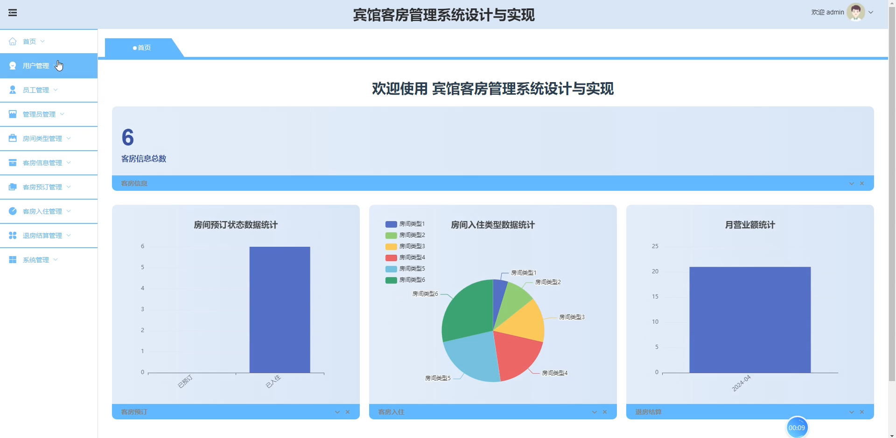Click the 系统管理 grid icon
The width and height of the screenshot is (896, 438).
tap(13, 259)
